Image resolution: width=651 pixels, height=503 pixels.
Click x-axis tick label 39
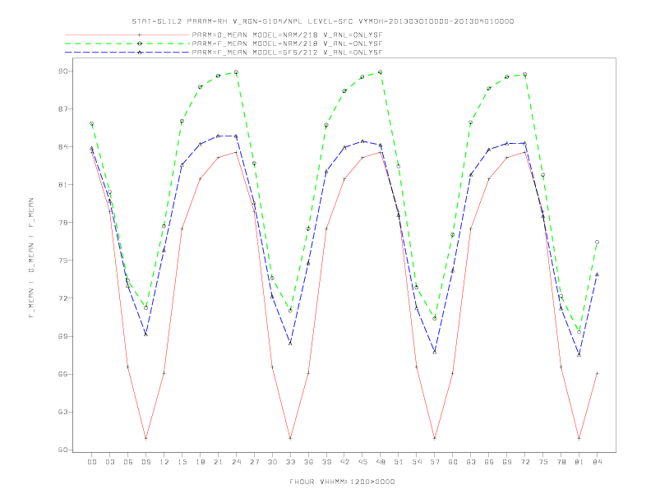click(326, 462)
